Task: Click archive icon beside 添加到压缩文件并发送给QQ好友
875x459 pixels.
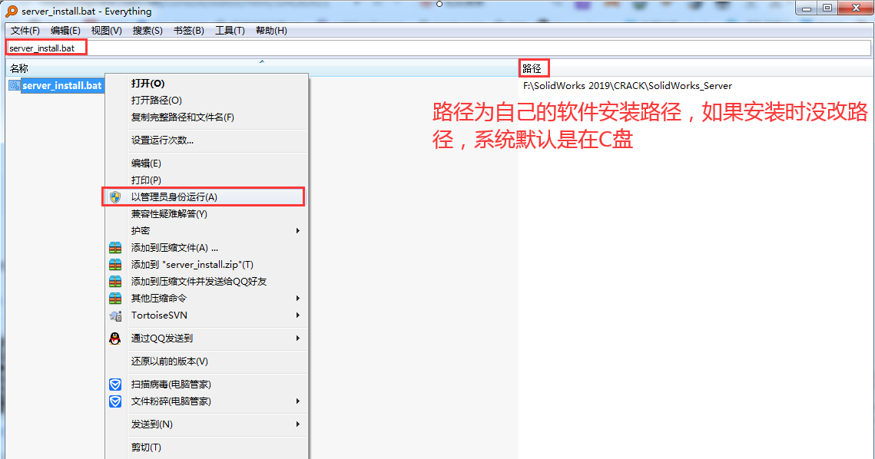Action: click(x=115, y=281)
